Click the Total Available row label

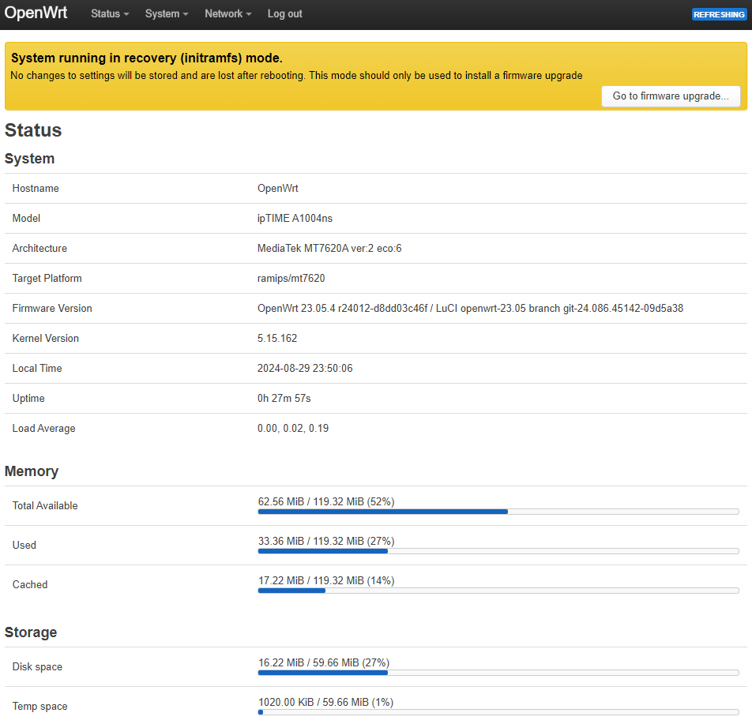pos(45,506)
